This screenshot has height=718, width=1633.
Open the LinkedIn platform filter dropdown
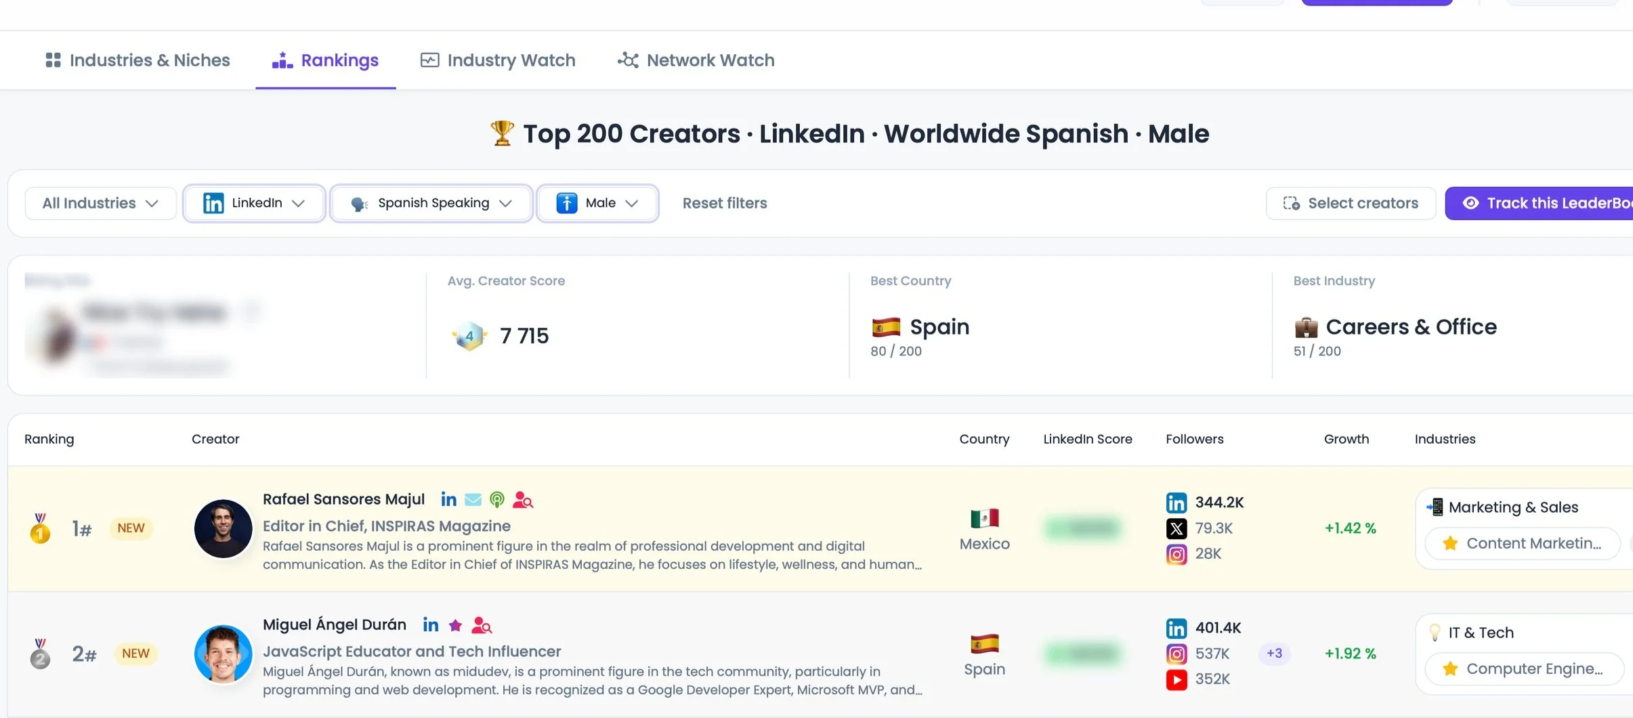pos(254,203)
